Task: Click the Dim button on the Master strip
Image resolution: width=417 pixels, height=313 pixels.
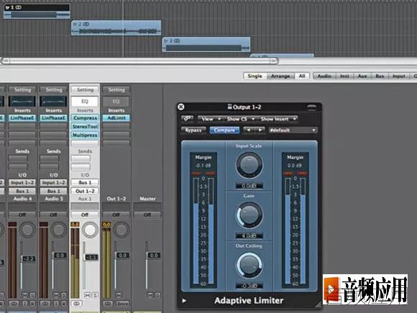Action: coord(158,295)
